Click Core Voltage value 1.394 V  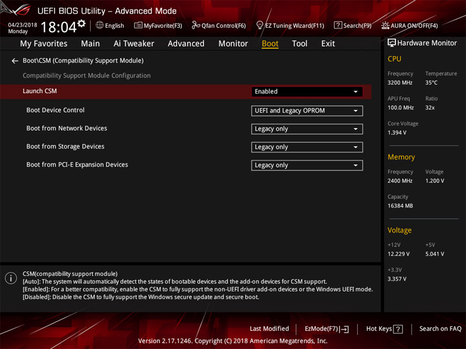397,132
